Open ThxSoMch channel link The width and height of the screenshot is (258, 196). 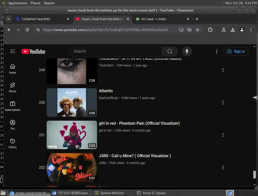tap(106, 65)
